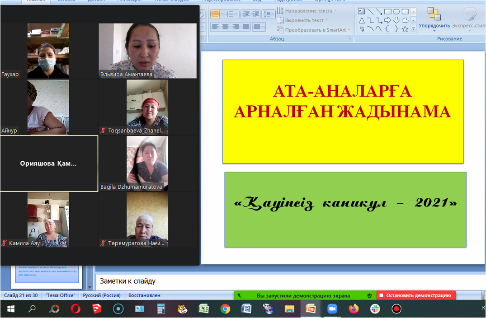This screenshot has height=318, width=486.
Task: Click Остановить демонстрацию to stop sharing
Action: tap(415, 295)
